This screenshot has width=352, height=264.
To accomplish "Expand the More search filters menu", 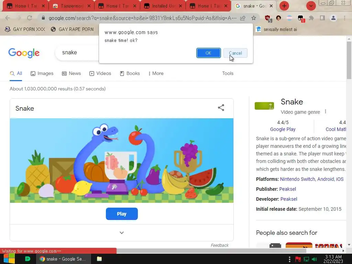I will coord(156,74).
